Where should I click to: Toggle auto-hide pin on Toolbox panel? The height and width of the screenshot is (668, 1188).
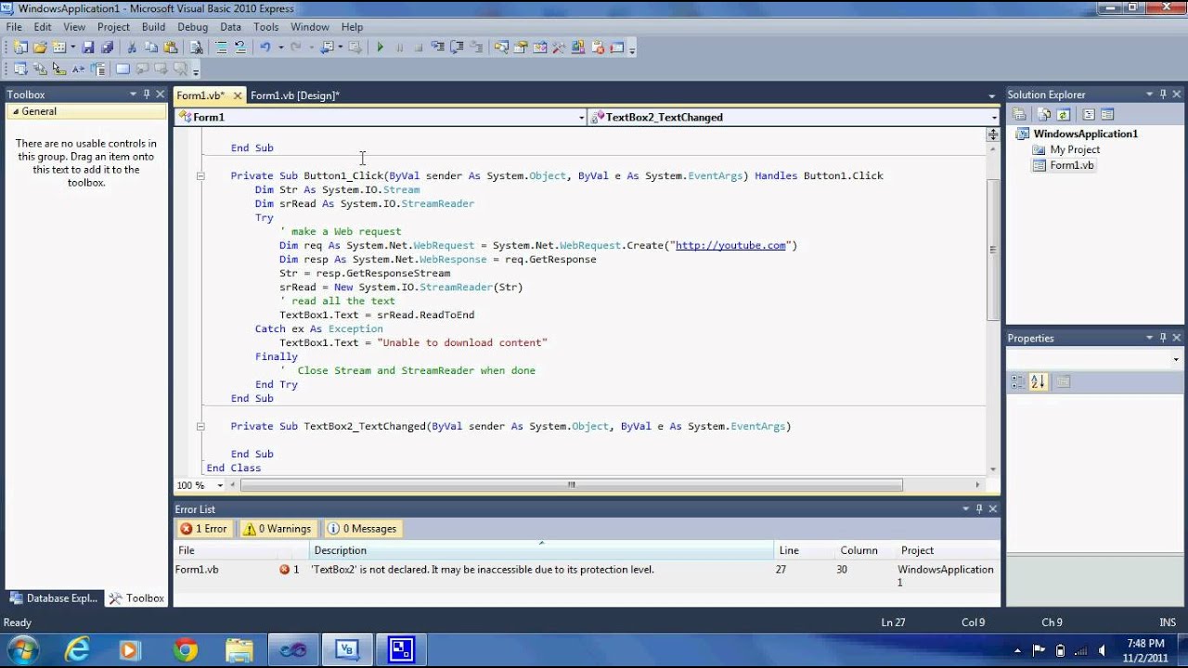147,94
